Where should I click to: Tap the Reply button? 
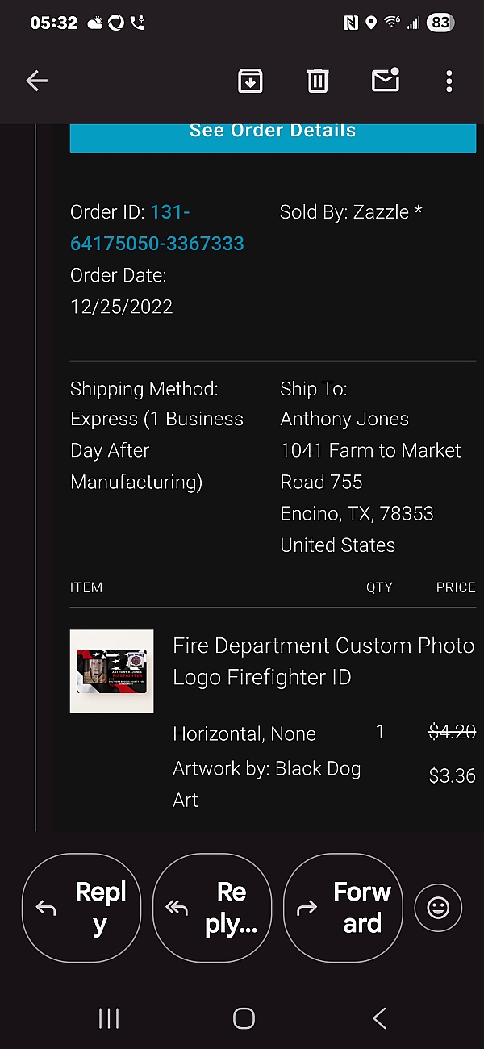tap(81, 908)
